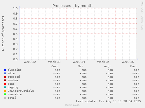145x108 pixels.
Task: Click the idle legend color swatch
Action: [5, 73]
